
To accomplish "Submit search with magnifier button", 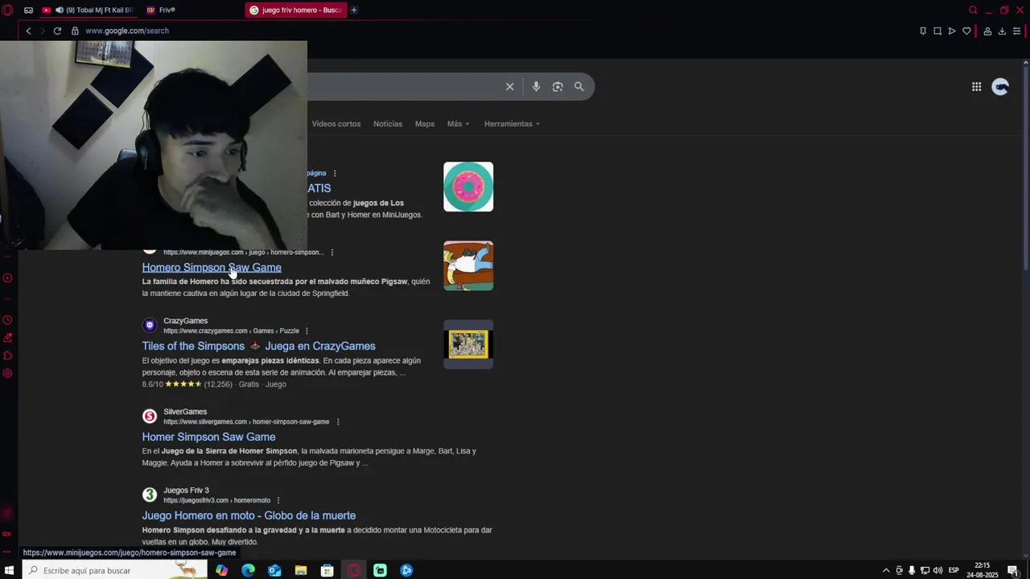I will coord(579,86).
